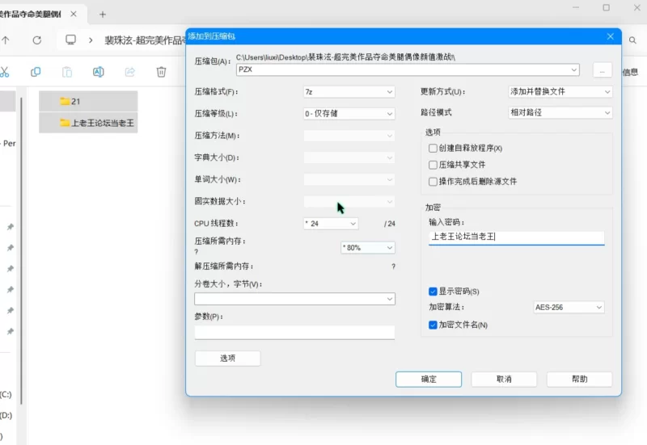The height and width of the screenshot is (445, 647).
Task: Expand the 压缩等级 dropdown
Action: tap(349, 114)
